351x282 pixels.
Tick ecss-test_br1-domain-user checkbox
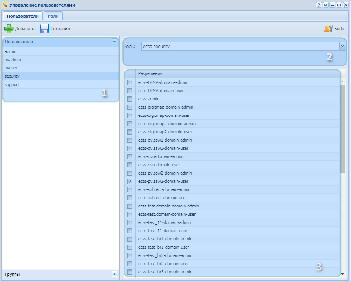tap(130, 247)
